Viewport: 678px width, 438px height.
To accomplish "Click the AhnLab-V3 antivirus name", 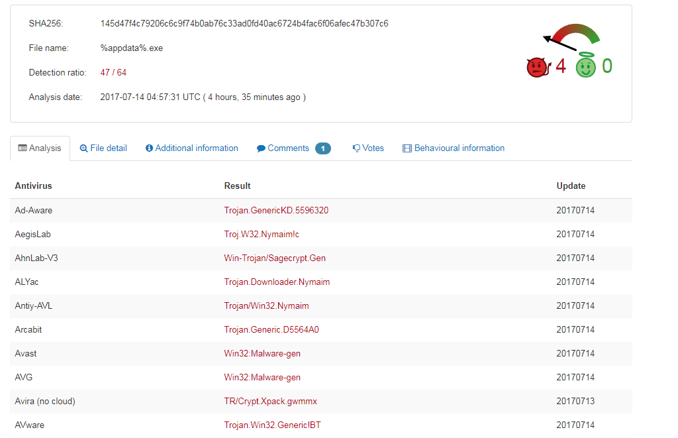I will pyautogui.click(x=36, y=258).
